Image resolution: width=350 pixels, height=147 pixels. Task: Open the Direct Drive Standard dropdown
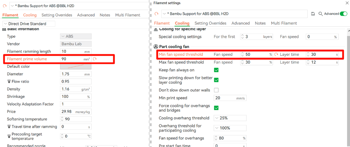coord(29,24)
